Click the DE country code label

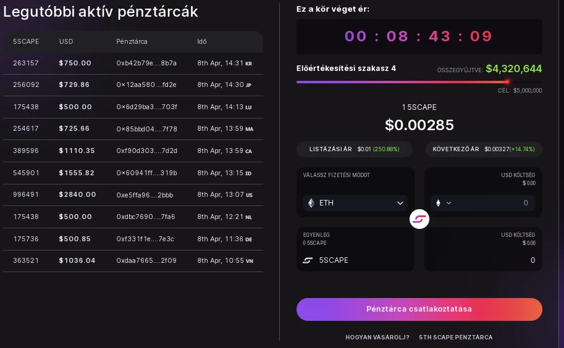click(x=248, y=239)
